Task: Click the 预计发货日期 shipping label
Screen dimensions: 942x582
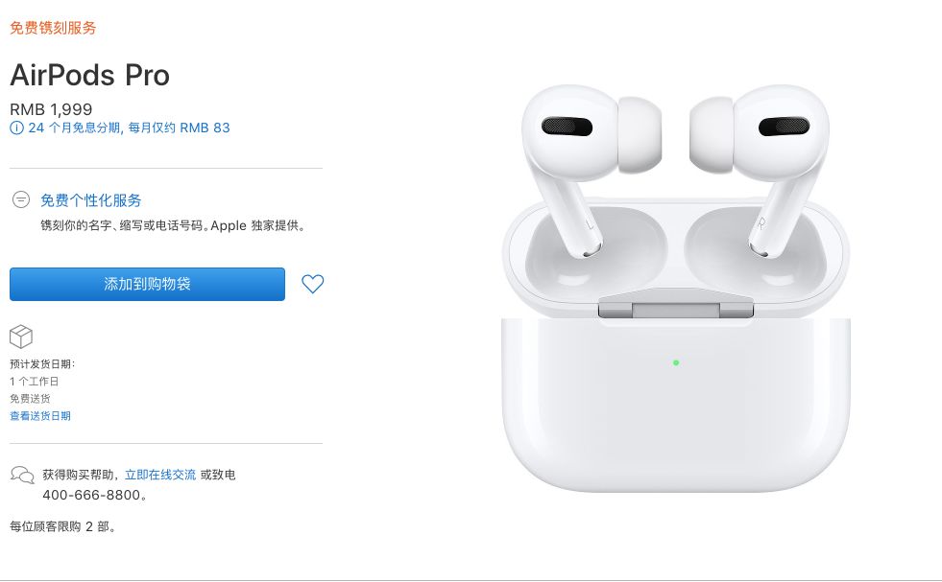Action: [x=42, y=364]
